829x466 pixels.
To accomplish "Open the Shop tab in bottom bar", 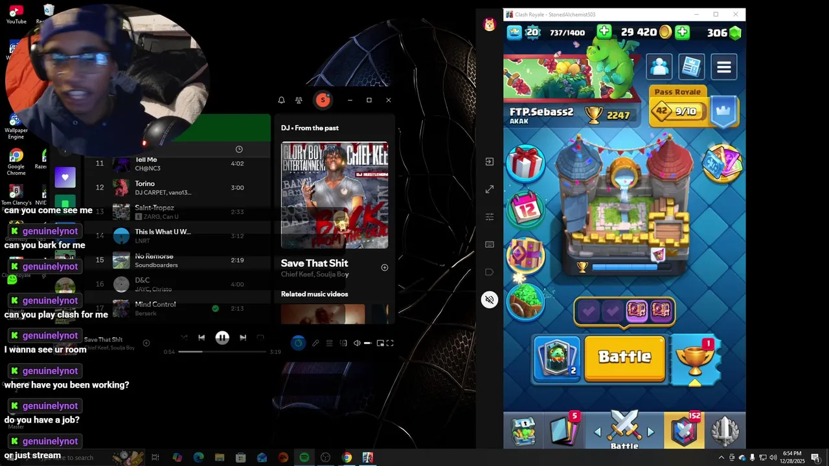I will click(x=523, y=430).
